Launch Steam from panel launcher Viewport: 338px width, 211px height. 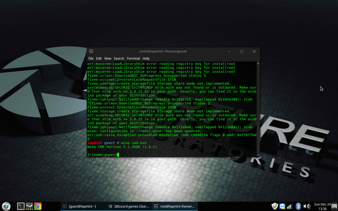point(29,206)
